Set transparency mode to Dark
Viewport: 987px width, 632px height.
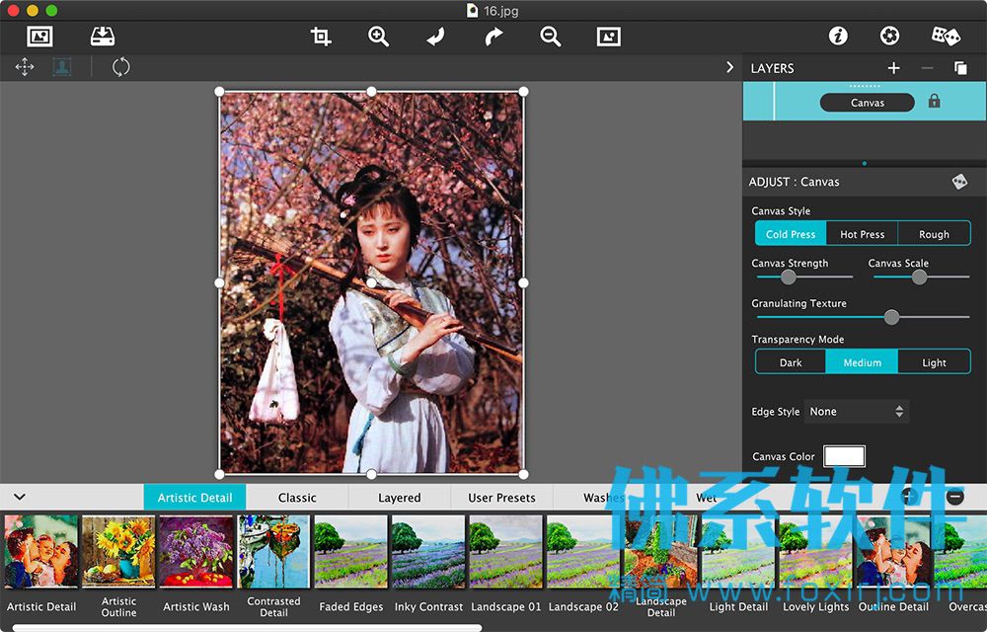pyautogui.click(x=791, y=362)
